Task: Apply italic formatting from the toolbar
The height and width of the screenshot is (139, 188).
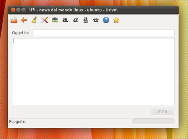Action: (76, 20)
